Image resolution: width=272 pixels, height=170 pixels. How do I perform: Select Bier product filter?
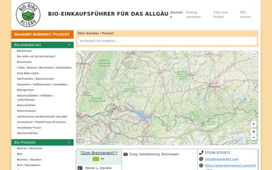(x=20, y=154)
